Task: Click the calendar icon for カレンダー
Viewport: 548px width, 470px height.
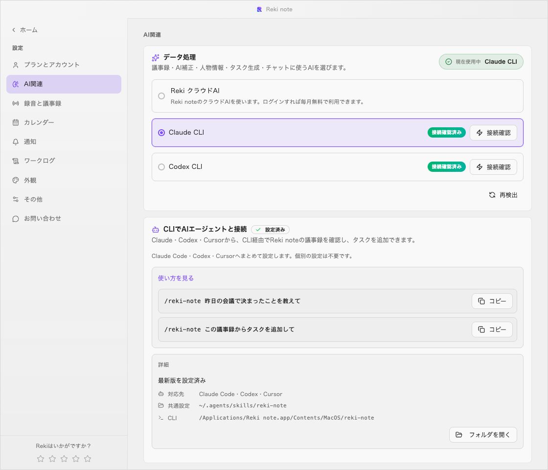Action: coord(15,122)
